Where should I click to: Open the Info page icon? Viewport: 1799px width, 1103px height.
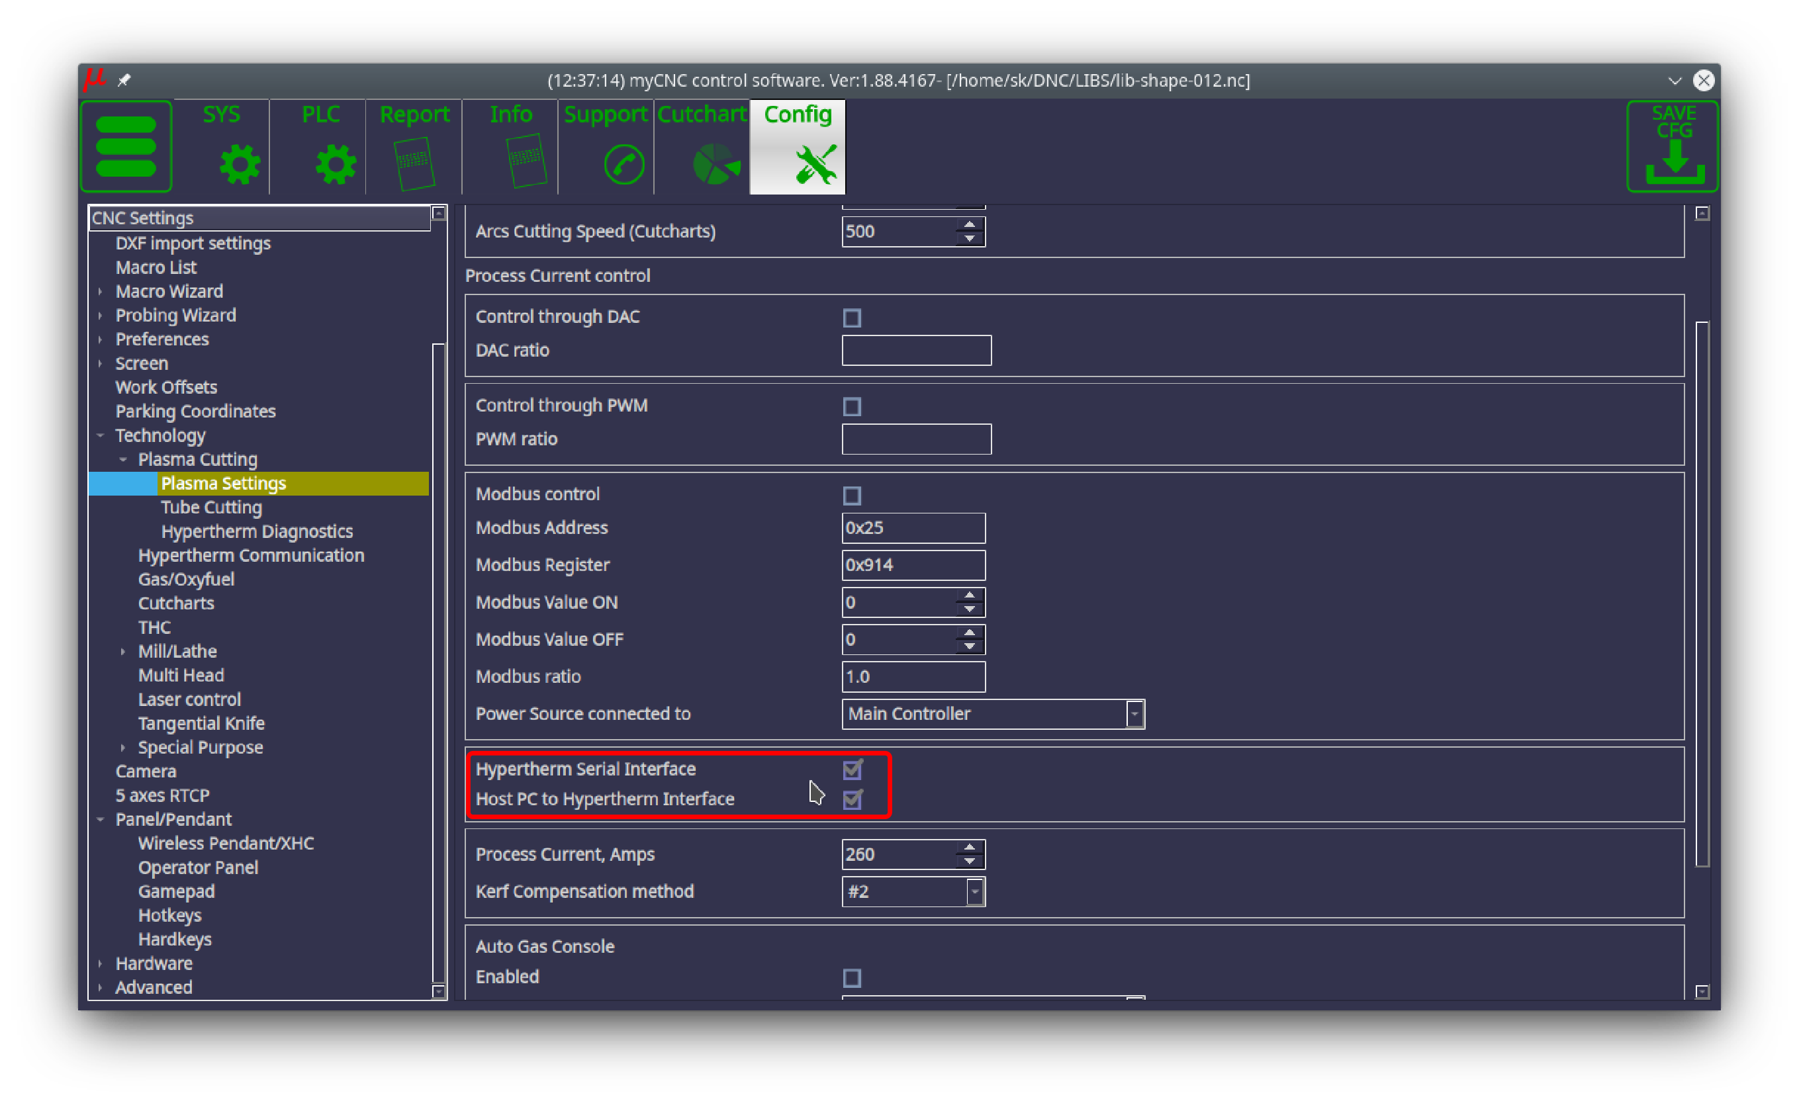(x=525, y=159)
